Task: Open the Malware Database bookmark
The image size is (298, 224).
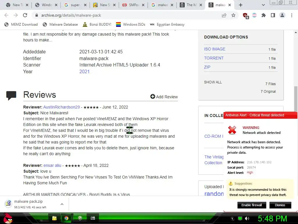Action: tap(61, 24)
